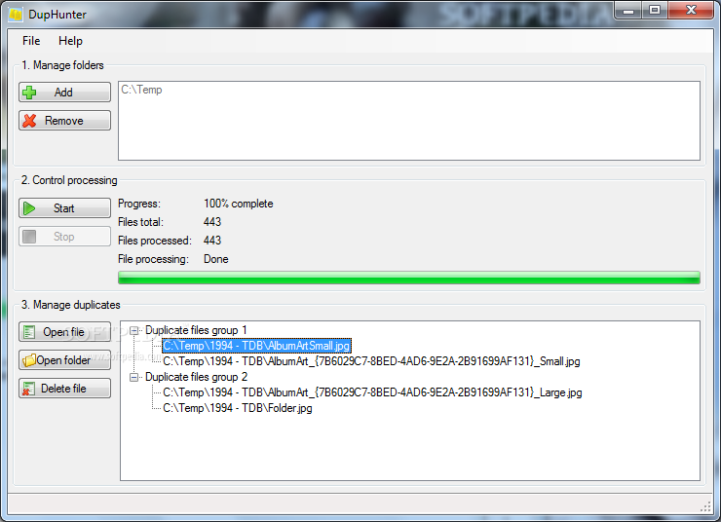Click the yellow Open folder icon
The image size is (721, 522).
(29, 360)
